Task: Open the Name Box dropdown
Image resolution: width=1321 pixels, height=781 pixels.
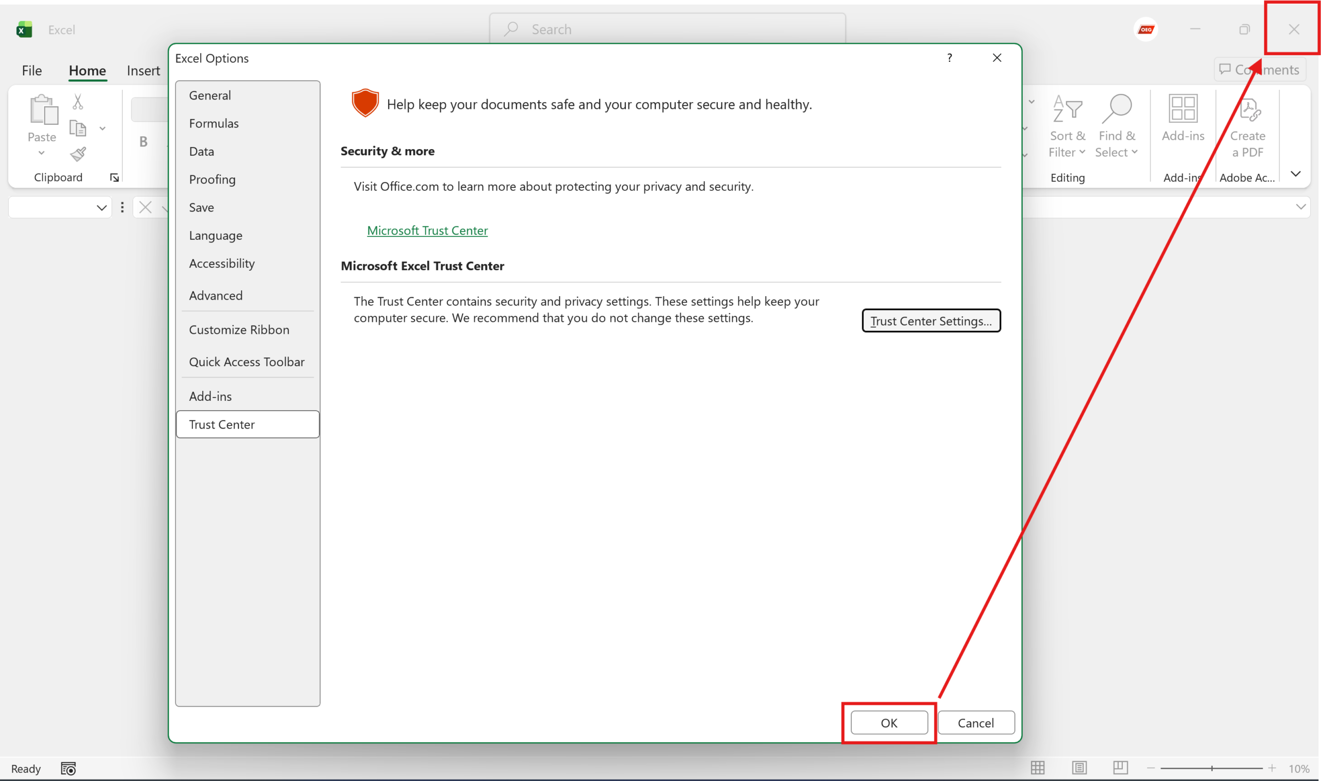Action: tap(102, 208)
